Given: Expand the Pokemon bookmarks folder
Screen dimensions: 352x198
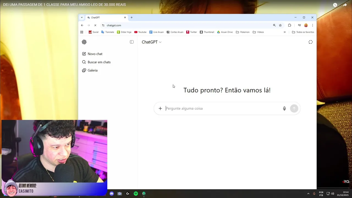Looking at the screenshot, I should click(x=243, y=32).
